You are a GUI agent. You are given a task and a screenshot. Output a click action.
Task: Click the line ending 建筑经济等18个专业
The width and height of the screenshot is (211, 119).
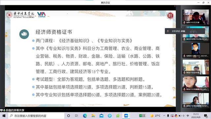(x=73, y=71)
